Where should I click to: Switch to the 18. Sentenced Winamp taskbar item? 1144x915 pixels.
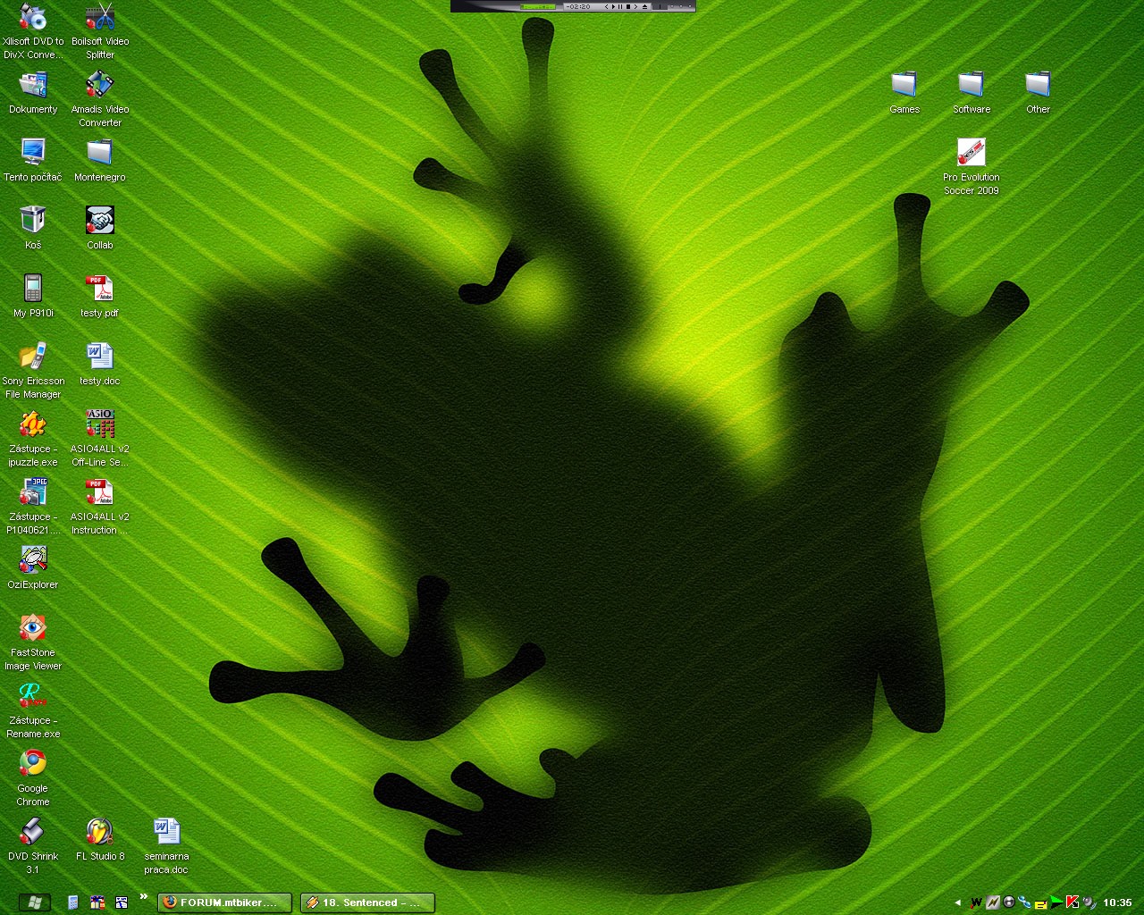point(367,902)
